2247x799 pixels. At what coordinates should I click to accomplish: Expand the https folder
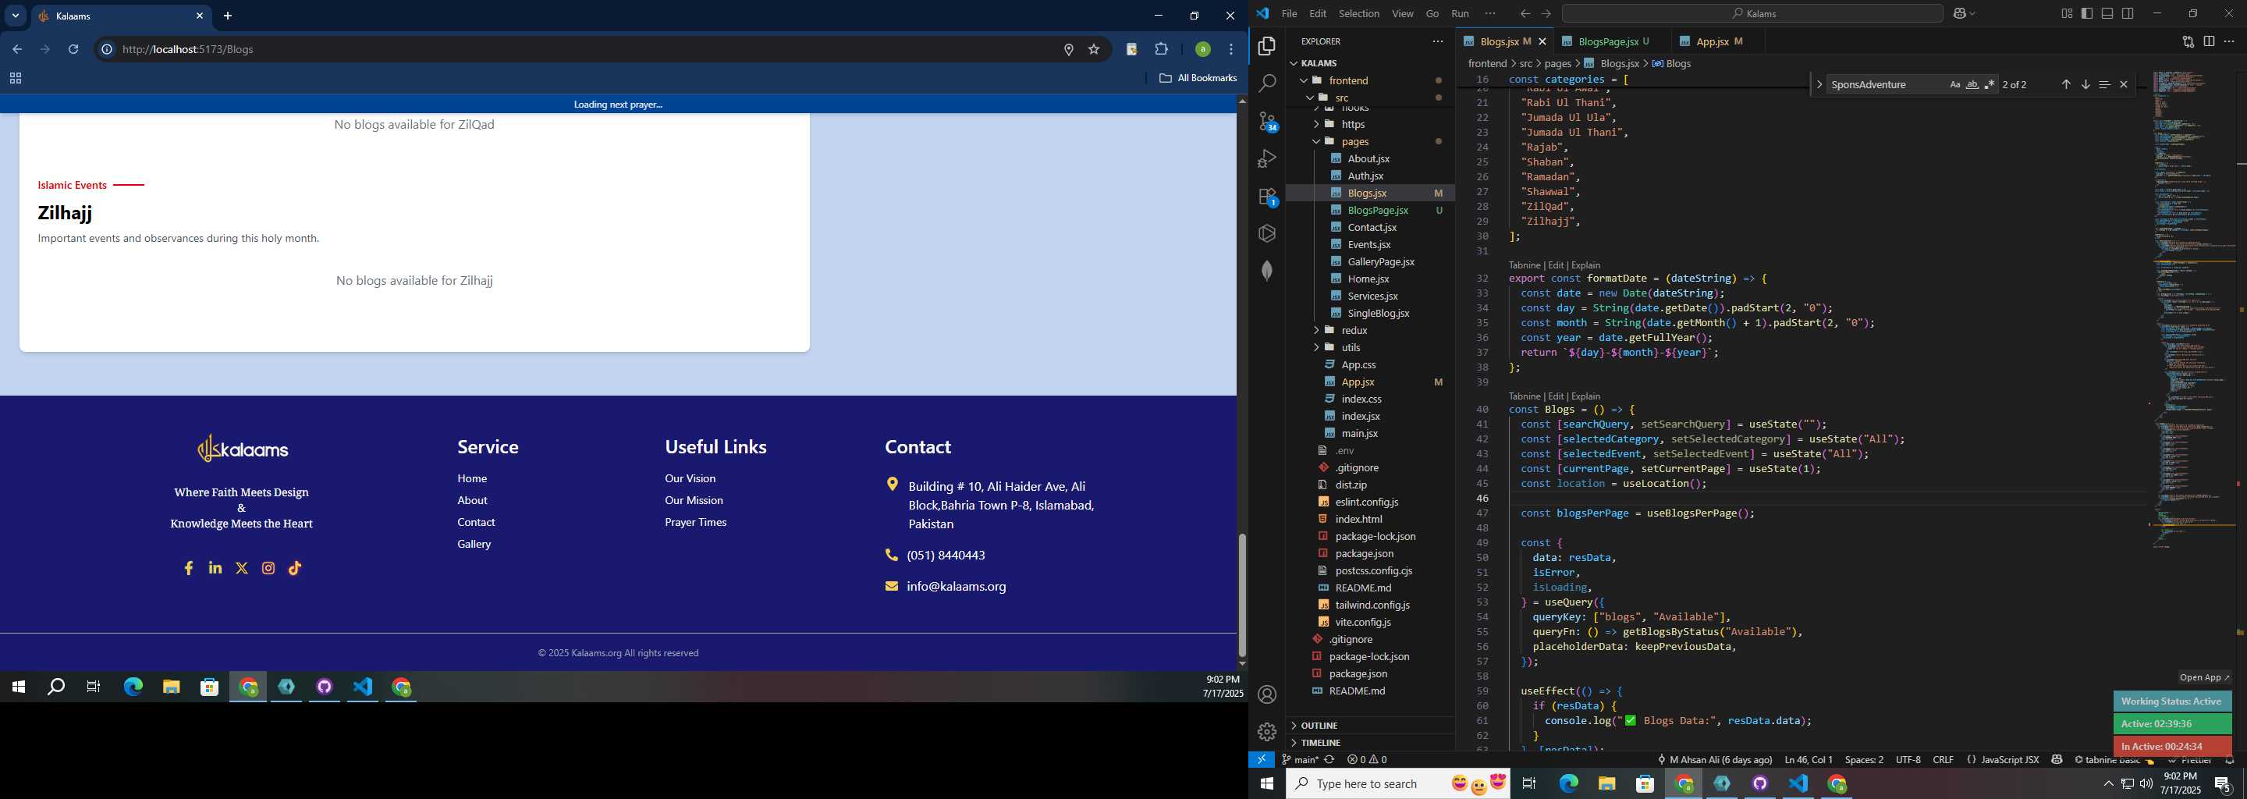1316,124
